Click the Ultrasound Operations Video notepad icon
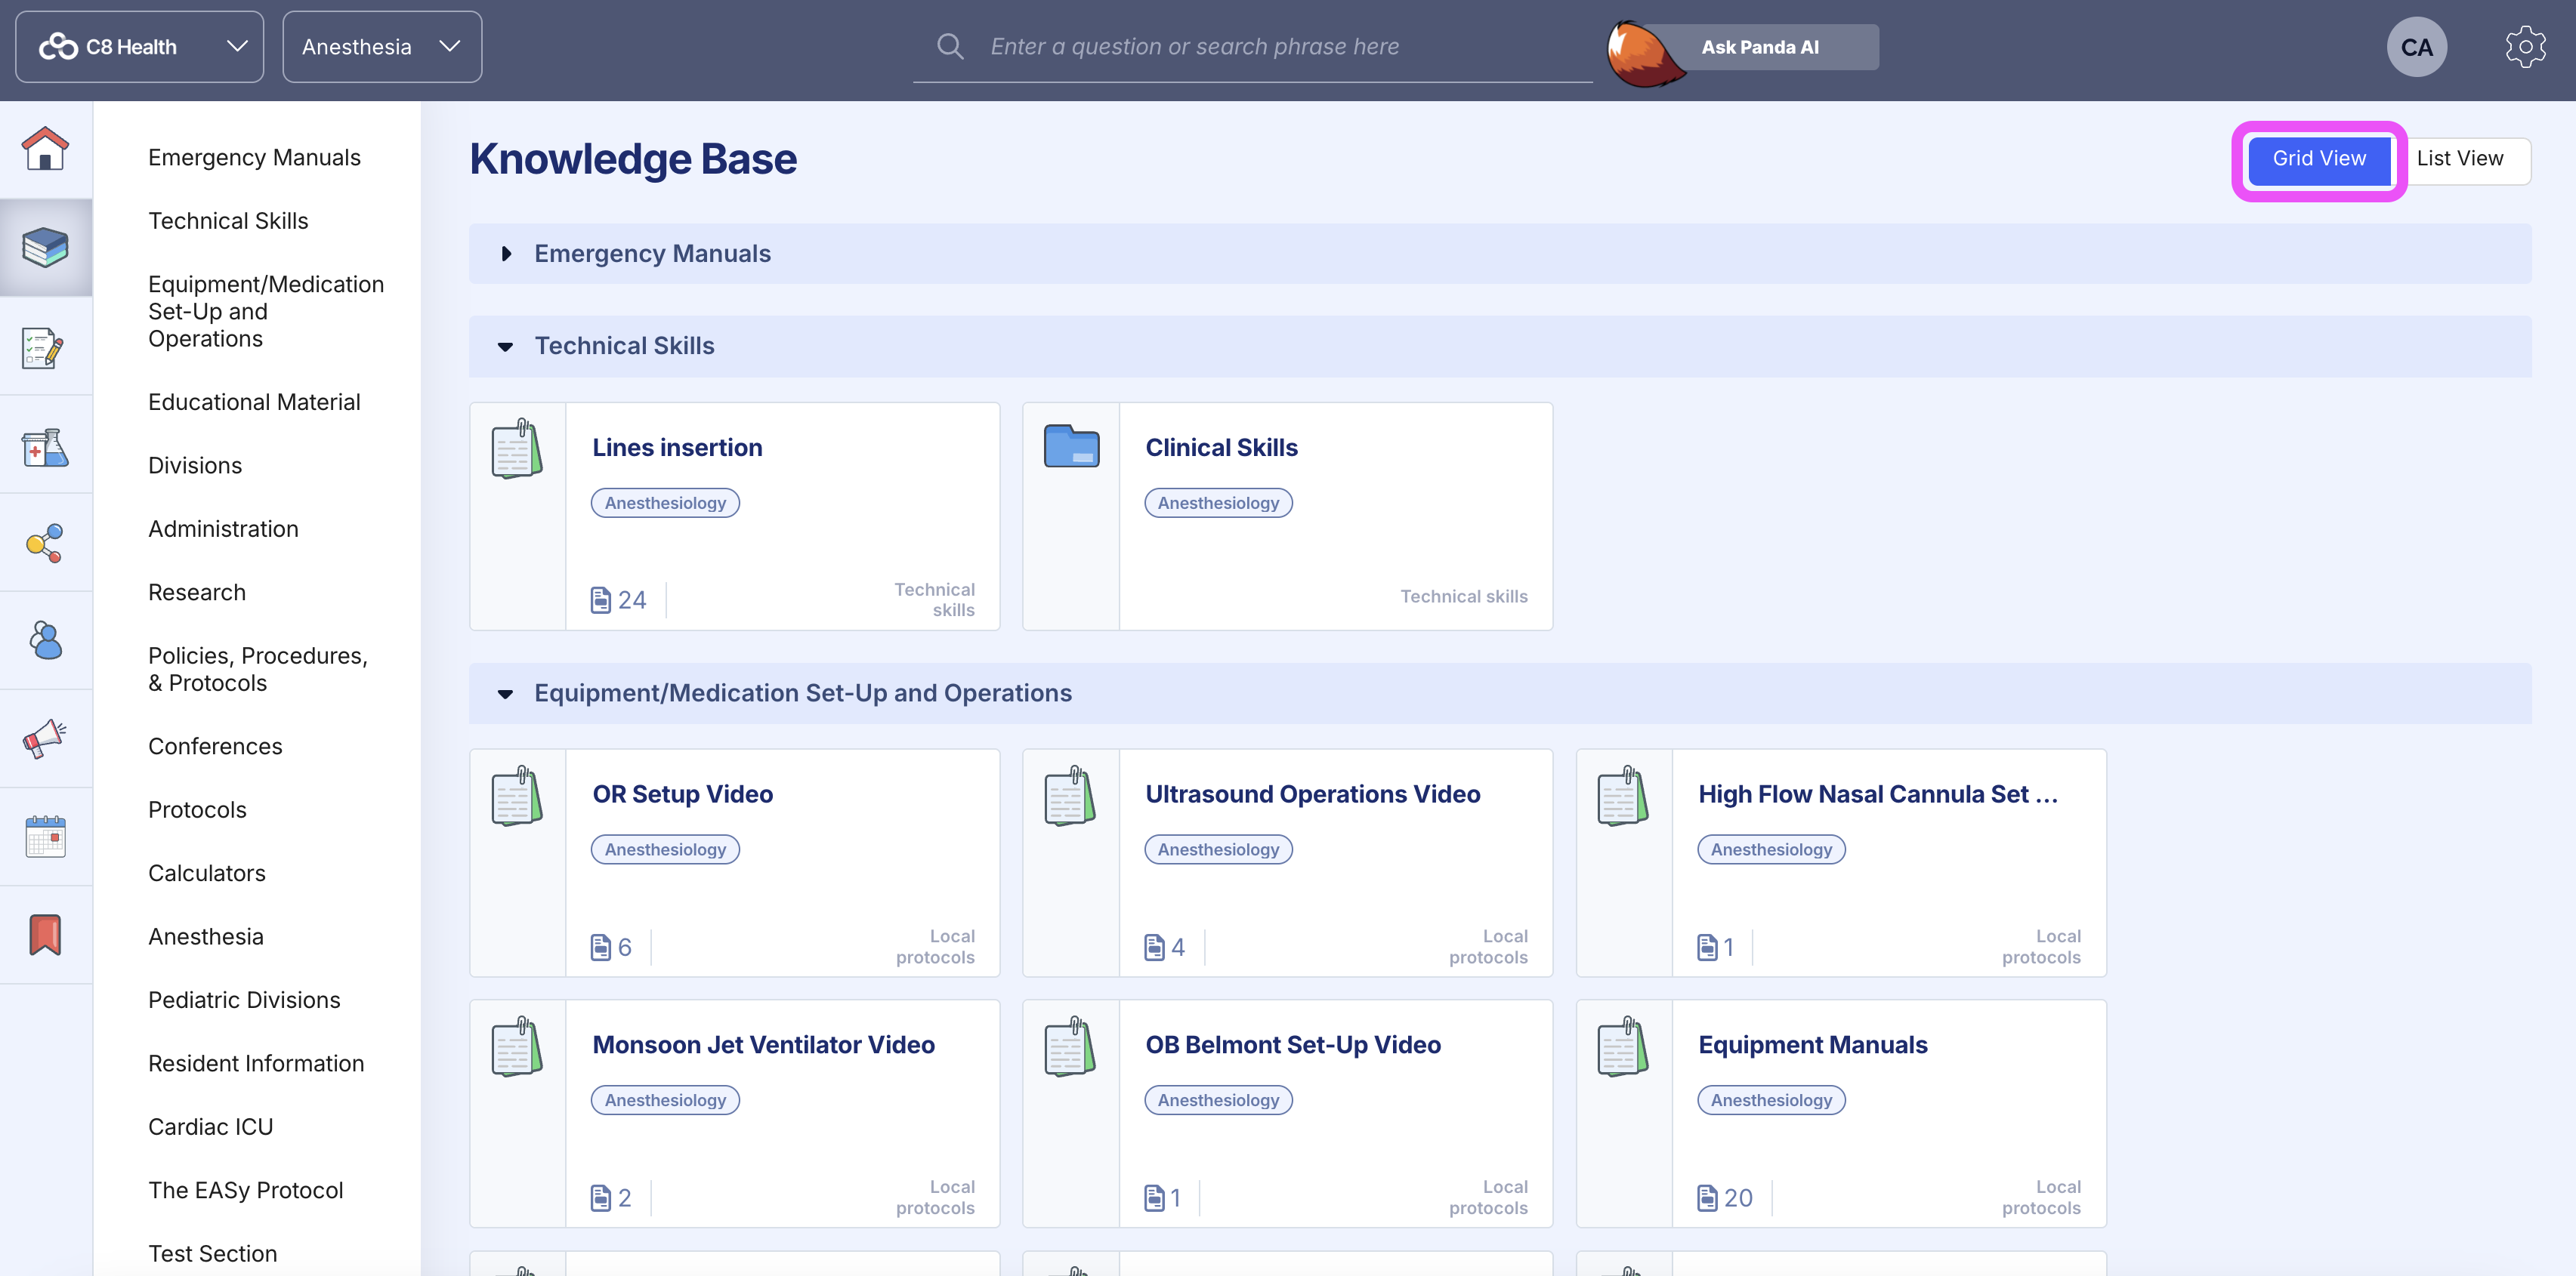This screenshot has width=2576, height=1276. [x=1070, y=795]
